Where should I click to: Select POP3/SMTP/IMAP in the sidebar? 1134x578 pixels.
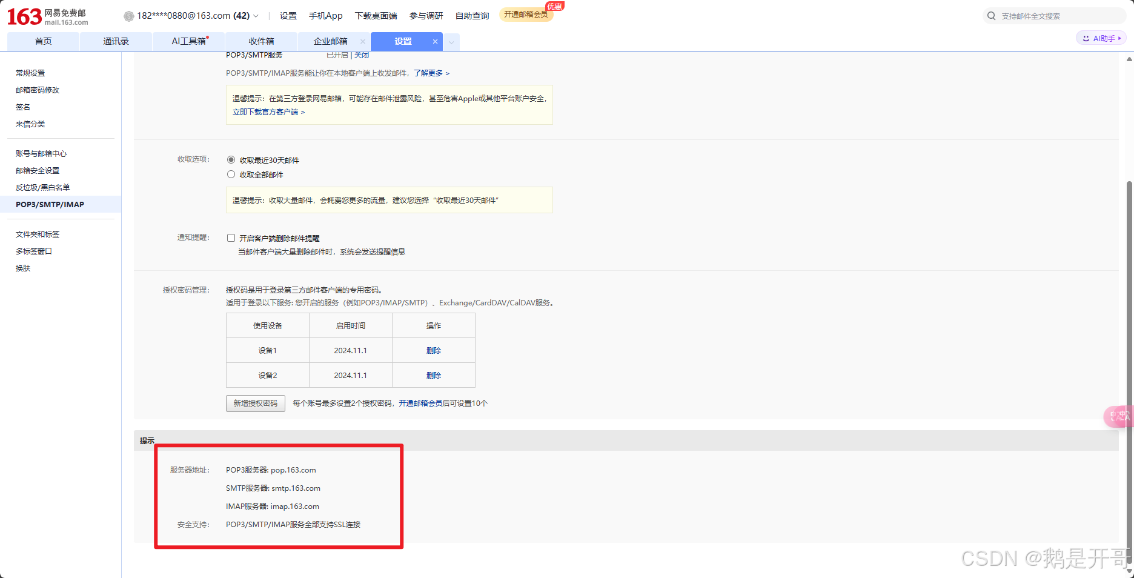click(61, 204)
